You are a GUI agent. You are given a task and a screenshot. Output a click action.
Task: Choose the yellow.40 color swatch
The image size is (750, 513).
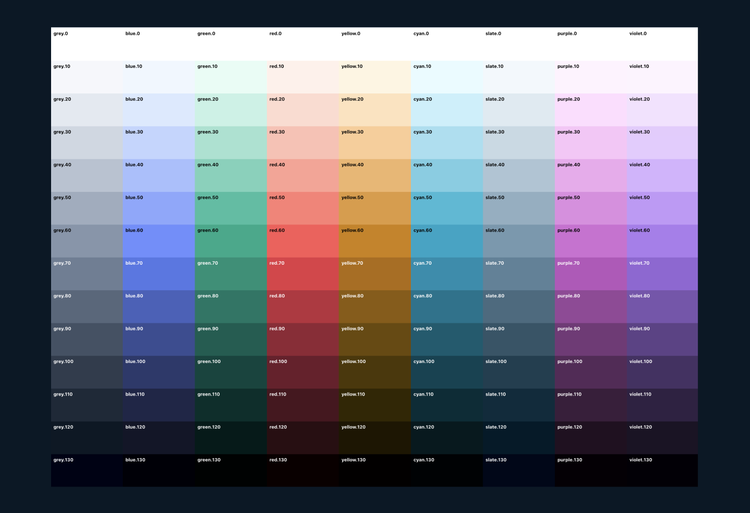click(375, 176)
